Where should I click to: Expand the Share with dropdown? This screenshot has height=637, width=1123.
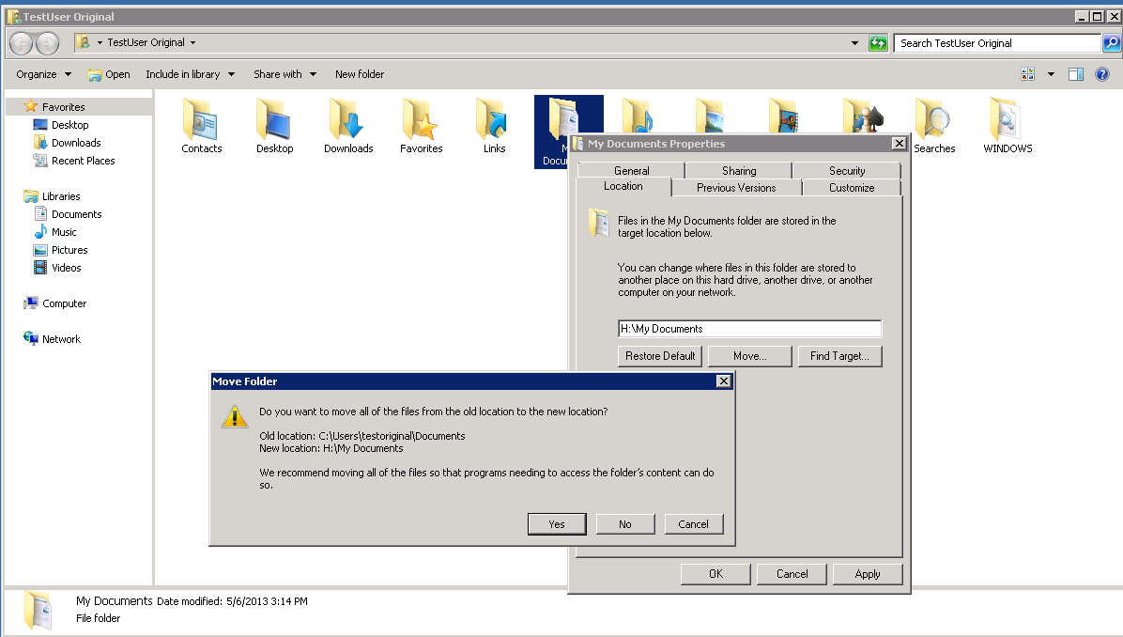[x=285, y=74]
